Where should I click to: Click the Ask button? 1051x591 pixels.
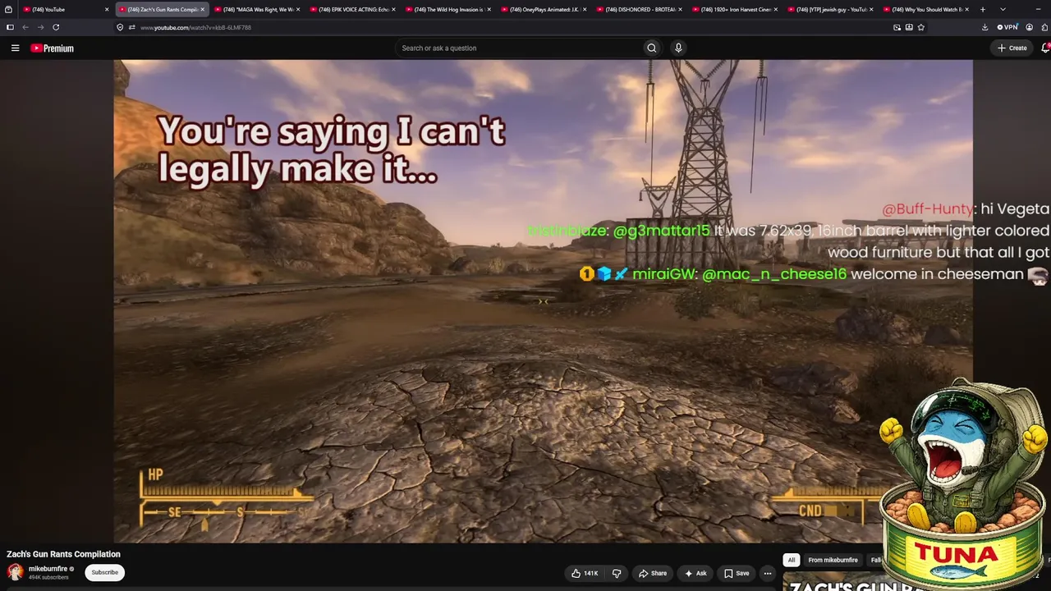coord(695,573)
